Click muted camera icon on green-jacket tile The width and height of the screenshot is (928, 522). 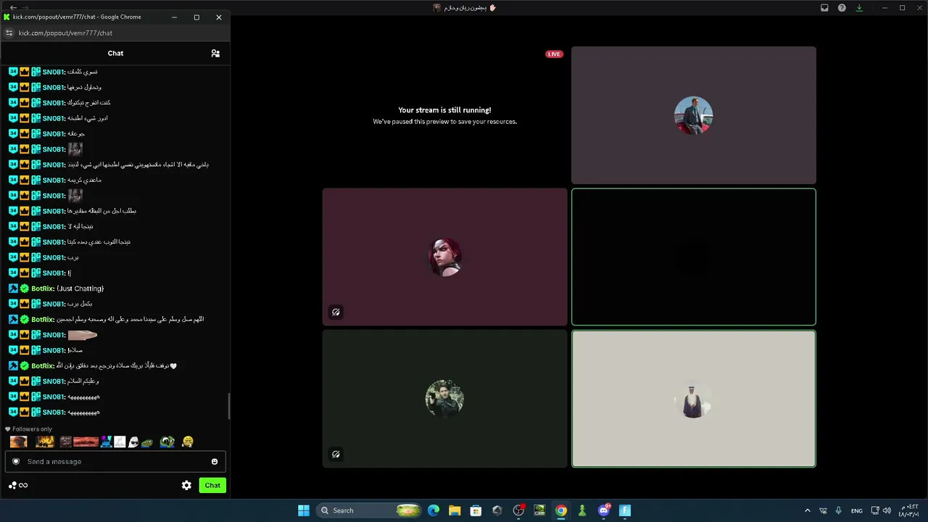point(336,455)
